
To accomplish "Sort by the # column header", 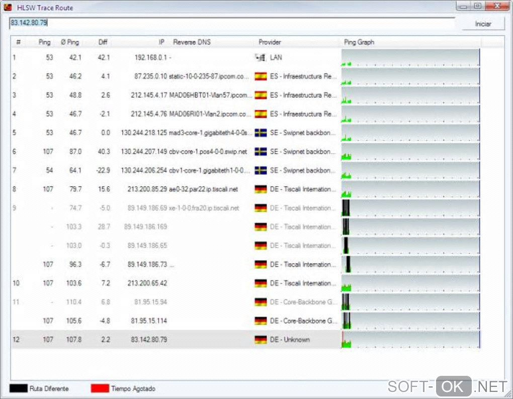I will click(18, 42).
